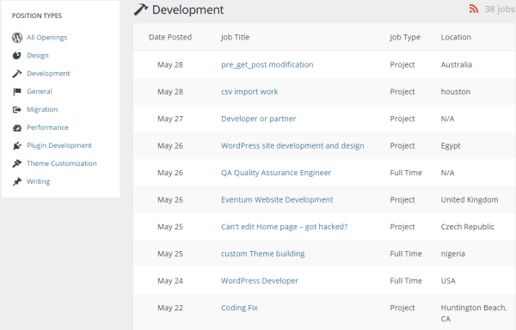Click the Theme Customization brush icon
This screenshot has width=516, height=330.
tap(17, 163)
